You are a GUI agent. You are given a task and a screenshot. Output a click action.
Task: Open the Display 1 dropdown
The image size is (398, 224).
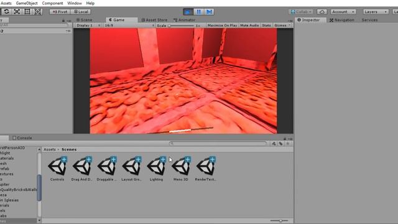pos(88,26)
